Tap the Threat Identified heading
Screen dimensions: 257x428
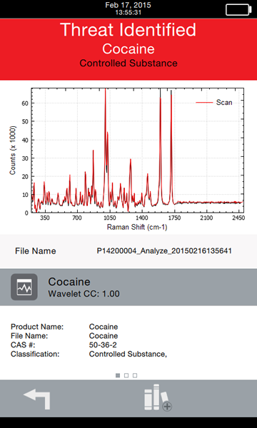[128, 29]
